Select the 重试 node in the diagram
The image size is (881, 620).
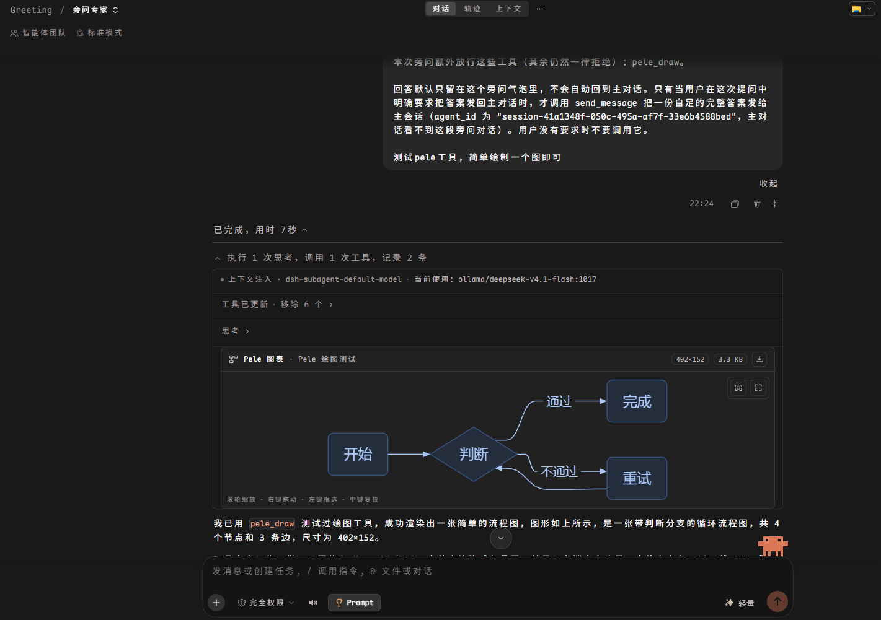coord(637,478)
